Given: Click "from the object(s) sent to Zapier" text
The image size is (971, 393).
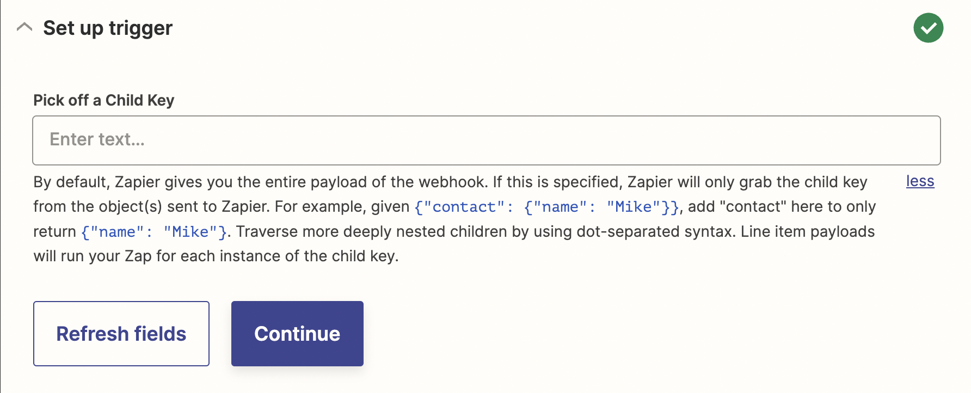Looking at the screenshot, I should coord(152,207).
